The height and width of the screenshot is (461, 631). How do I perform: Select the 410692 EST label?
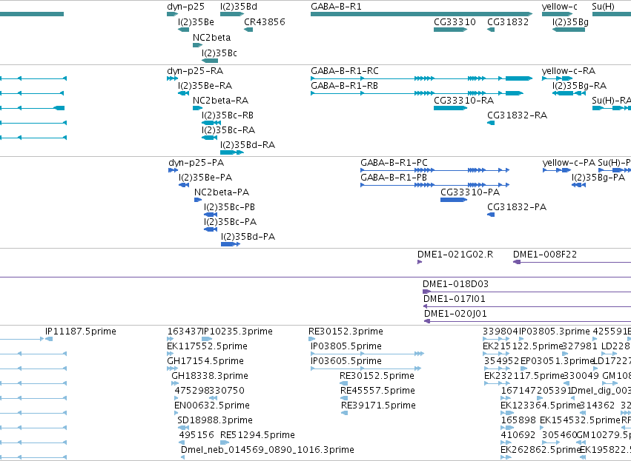tap(518, 435)
